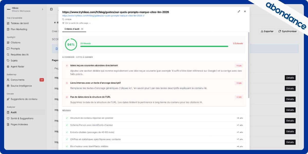Close the audit detail dialog

[x=245, y=12]
